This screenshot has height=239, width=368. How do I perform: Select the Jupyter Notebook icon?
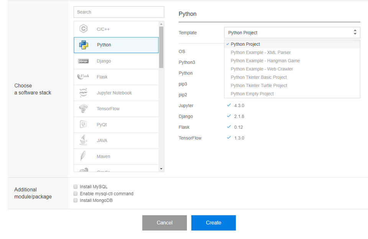tap(83, 93)
